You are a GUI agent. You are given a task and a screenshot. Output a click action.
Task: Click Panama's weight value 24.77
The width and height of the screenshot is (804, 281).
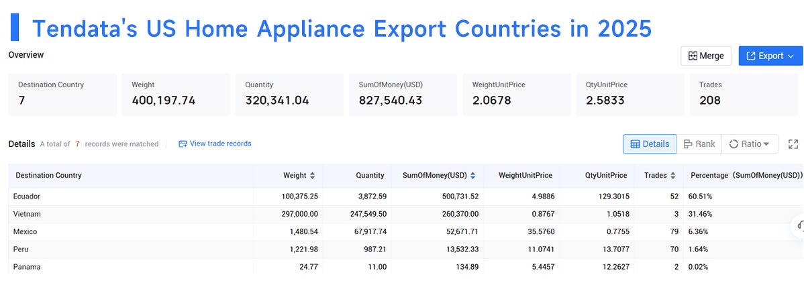click(x=309, y=267)
